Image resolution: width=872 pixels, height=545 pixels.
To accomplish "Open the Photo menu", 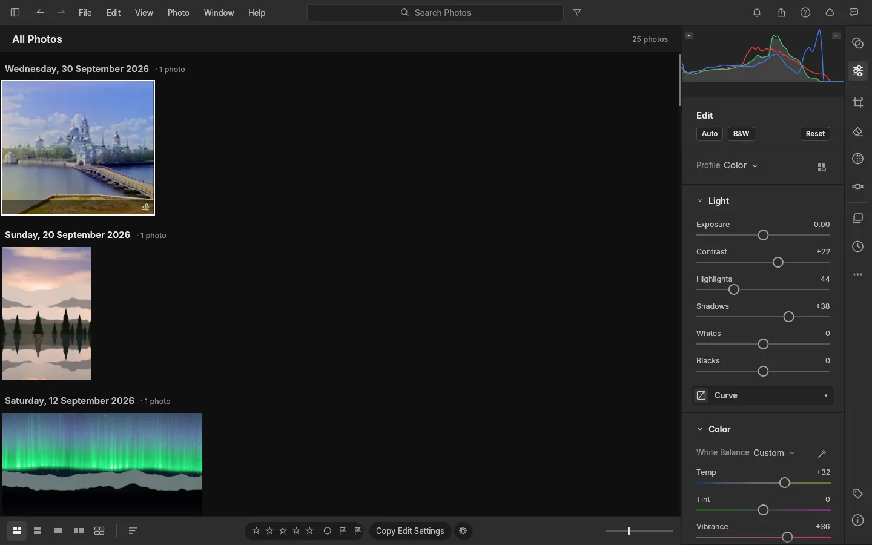I will coord(179,12).
